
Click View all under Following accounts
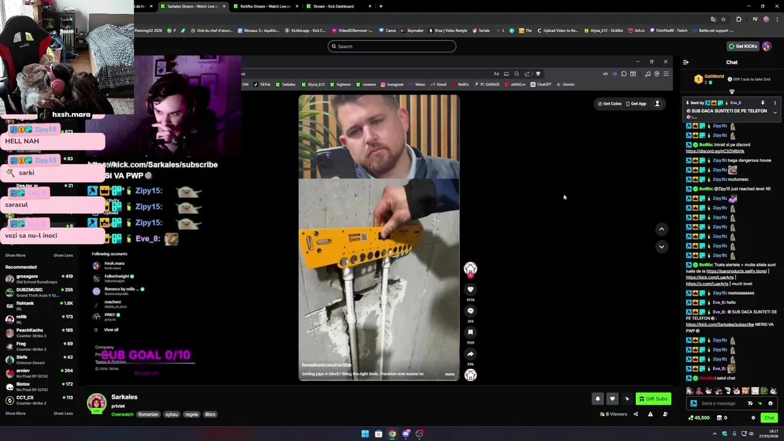(111, 330)
